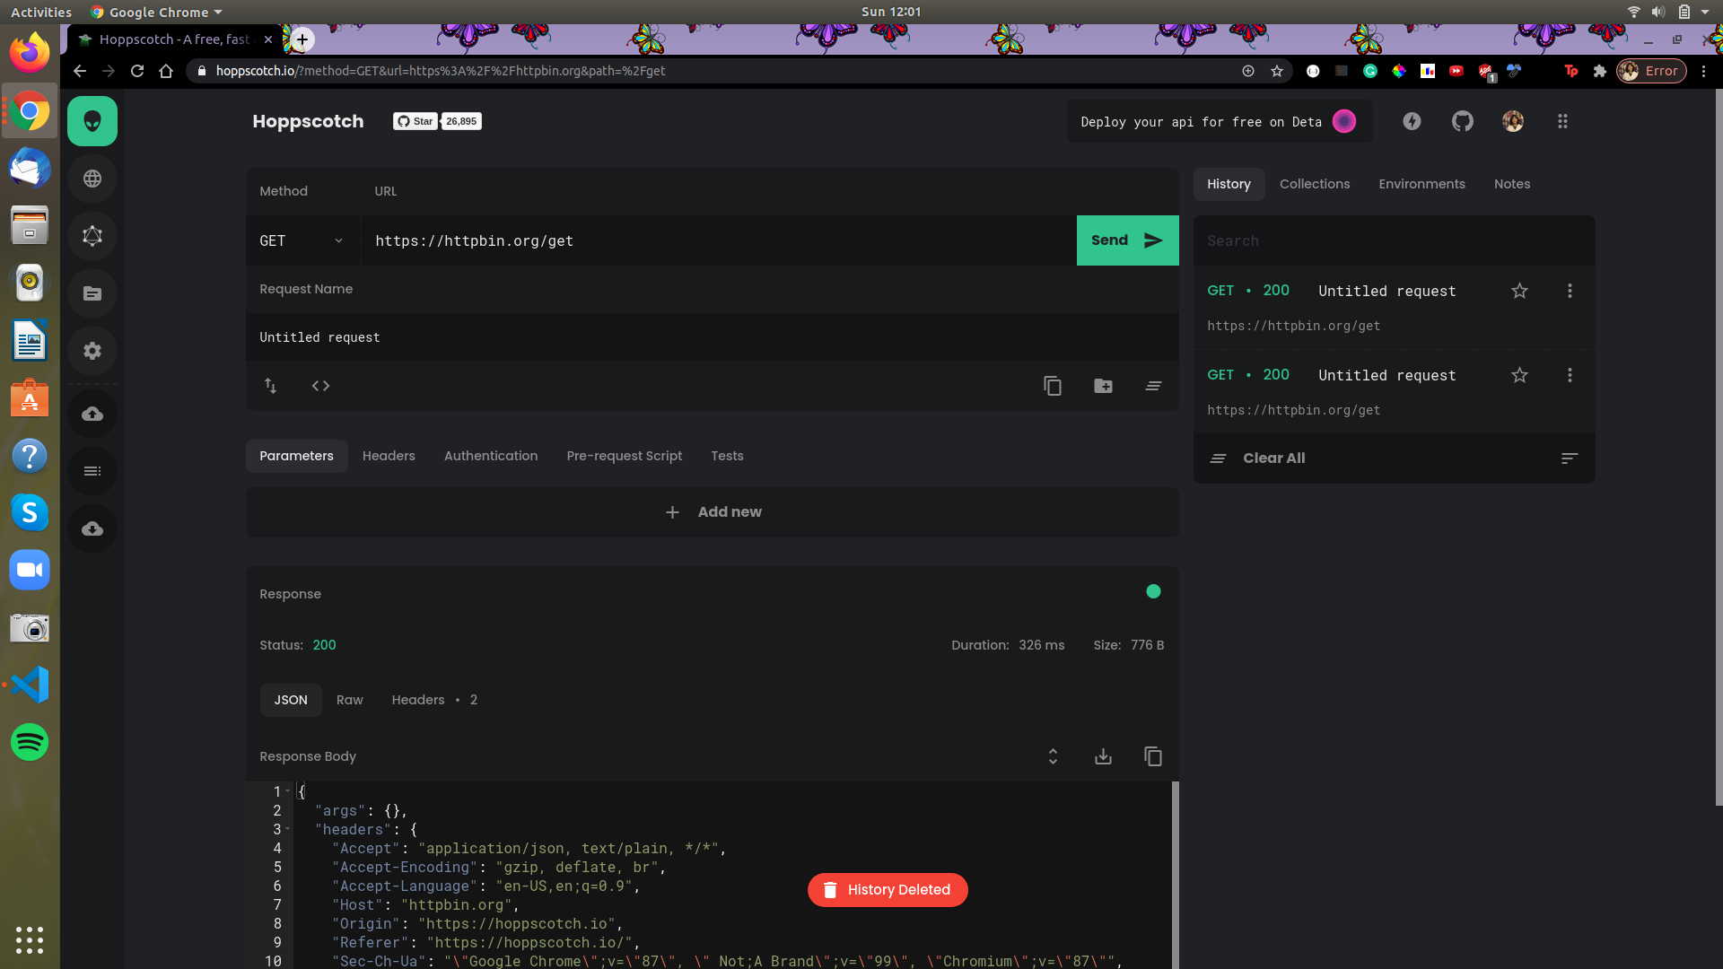Switch to the Authentication tab

(491, 456)
